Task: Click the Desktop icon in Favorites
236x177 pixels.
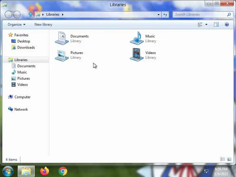Action: point(14,41)
